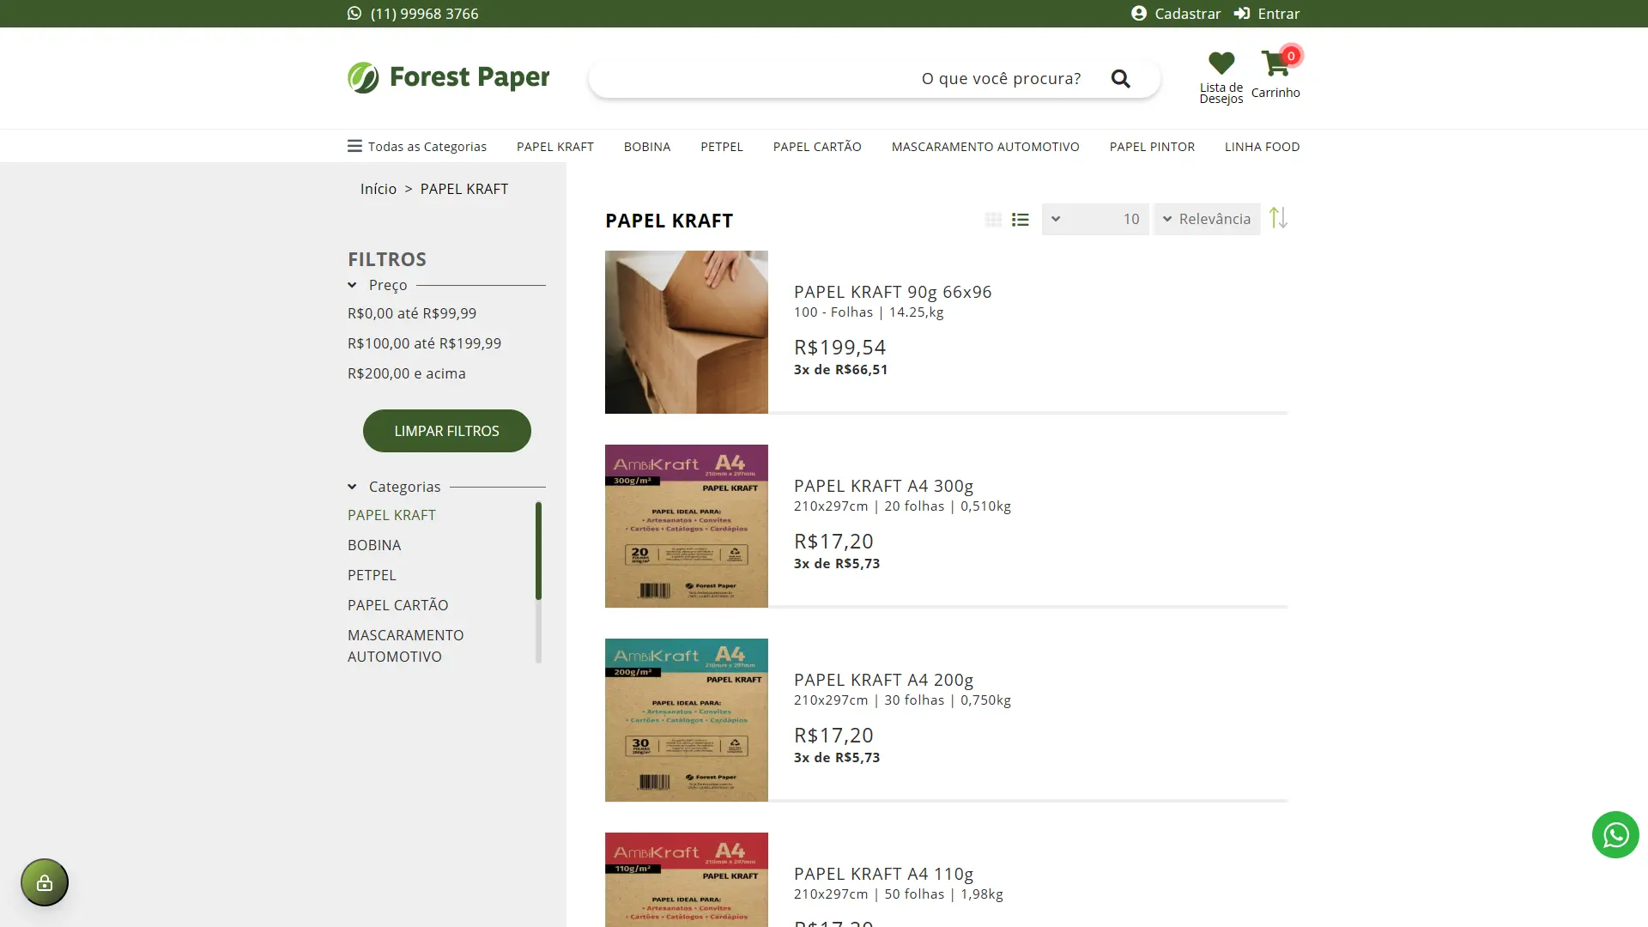This screenshot has width=1648, height=927.
Task: Click the Cadastrar user icon
Action: (1139, 13)
